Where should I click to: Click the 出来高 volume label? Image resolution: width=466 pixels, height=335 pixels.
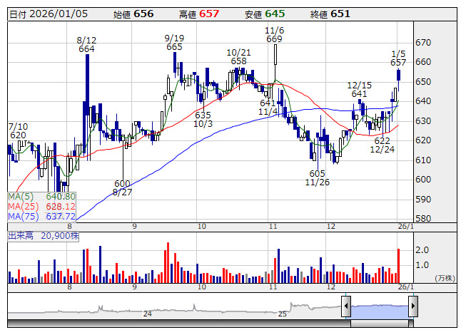click(21, 234)
